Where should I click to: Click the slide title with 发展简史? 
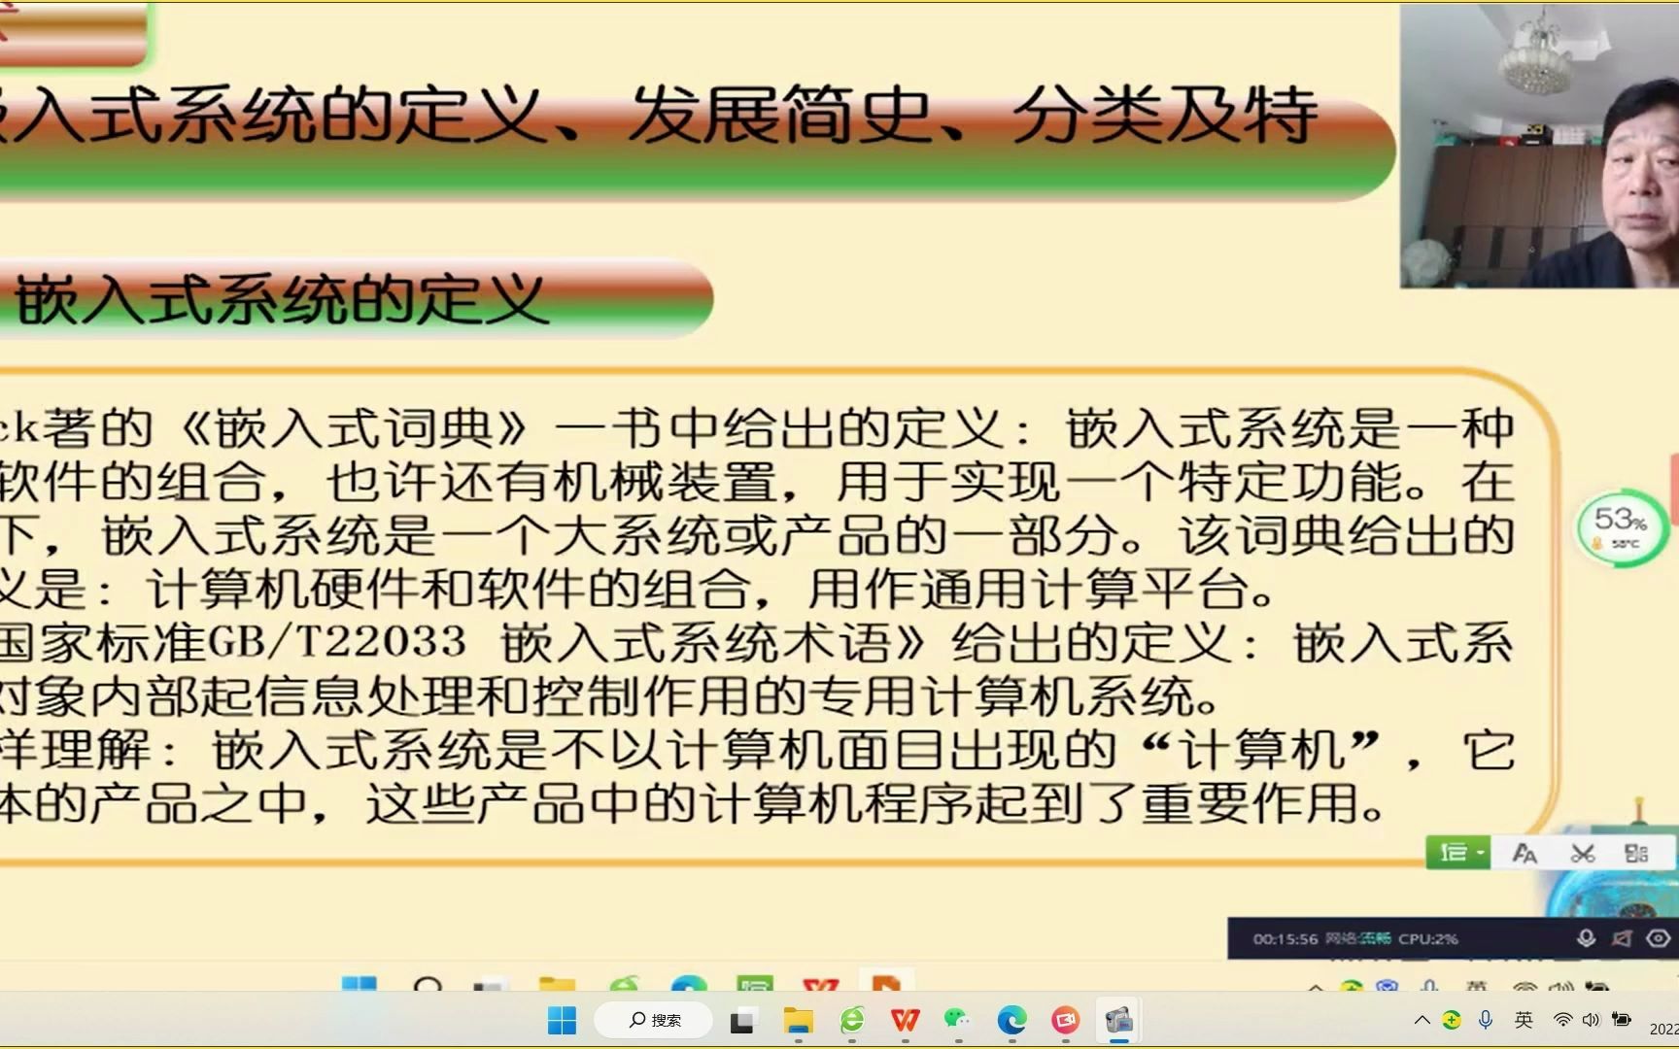pos(659,116)
